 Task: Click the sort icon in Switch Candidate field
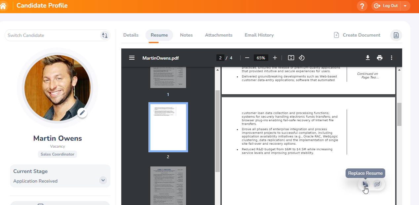[x=105, y=35]
